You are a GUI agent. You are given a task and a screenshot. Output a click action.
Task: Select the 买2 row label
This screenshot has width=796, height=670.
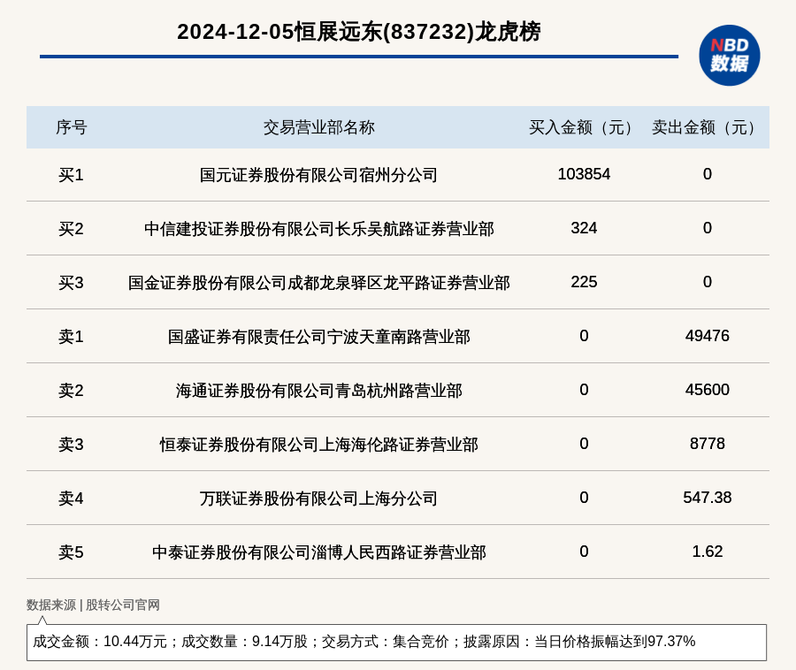pos(71,229)
